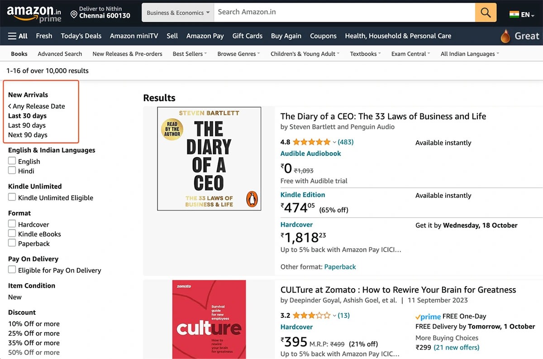The image size is (543, 359).
Task: Switch to the Best Sellers tab
Action: (188, 53)
